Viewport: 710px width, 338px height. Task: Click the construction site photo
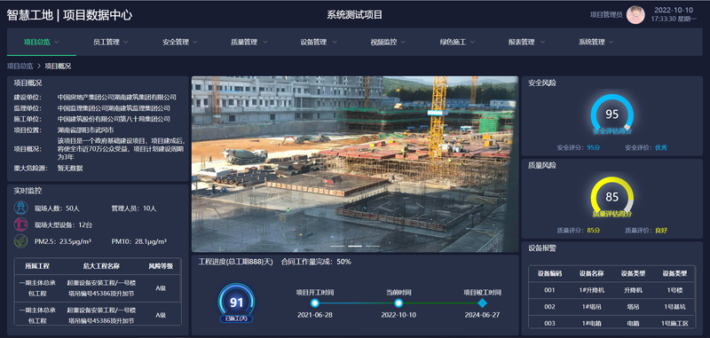[x=355, y=164]
